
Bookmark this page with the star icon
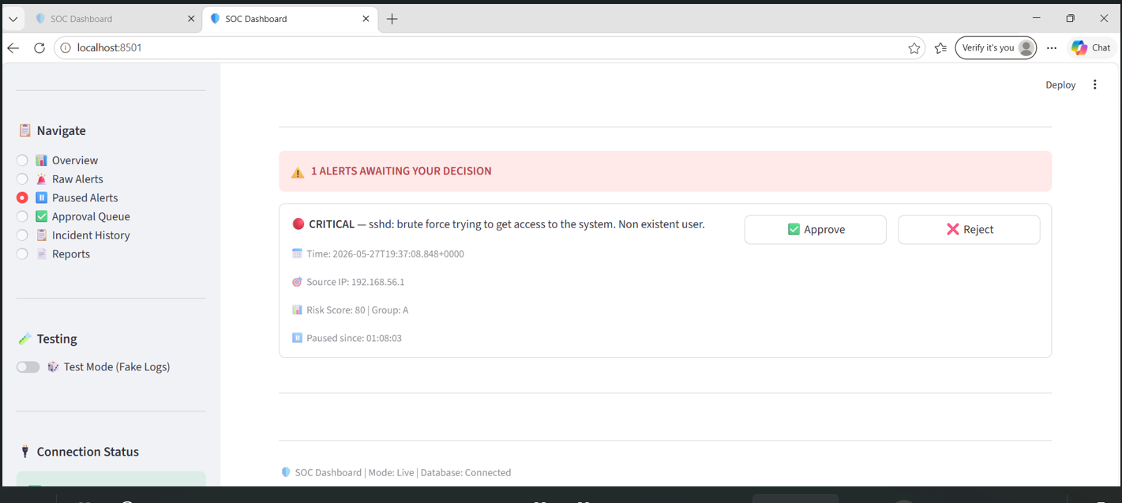[914, 48]
